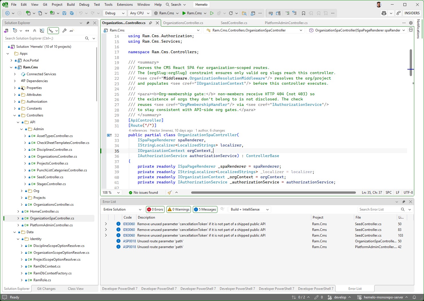Click the develop branch in status bar
424x301 pixels.
click(x=340, y=297)
